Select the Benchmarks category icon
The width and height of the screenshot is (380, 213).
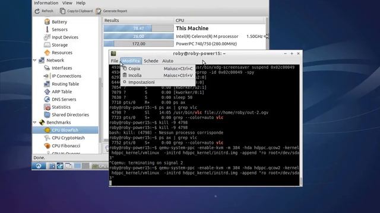pyautogui.click(x=42, y=122)
